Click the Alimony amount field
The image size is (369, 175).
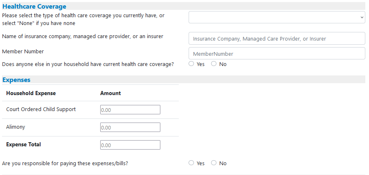point(130,127)
